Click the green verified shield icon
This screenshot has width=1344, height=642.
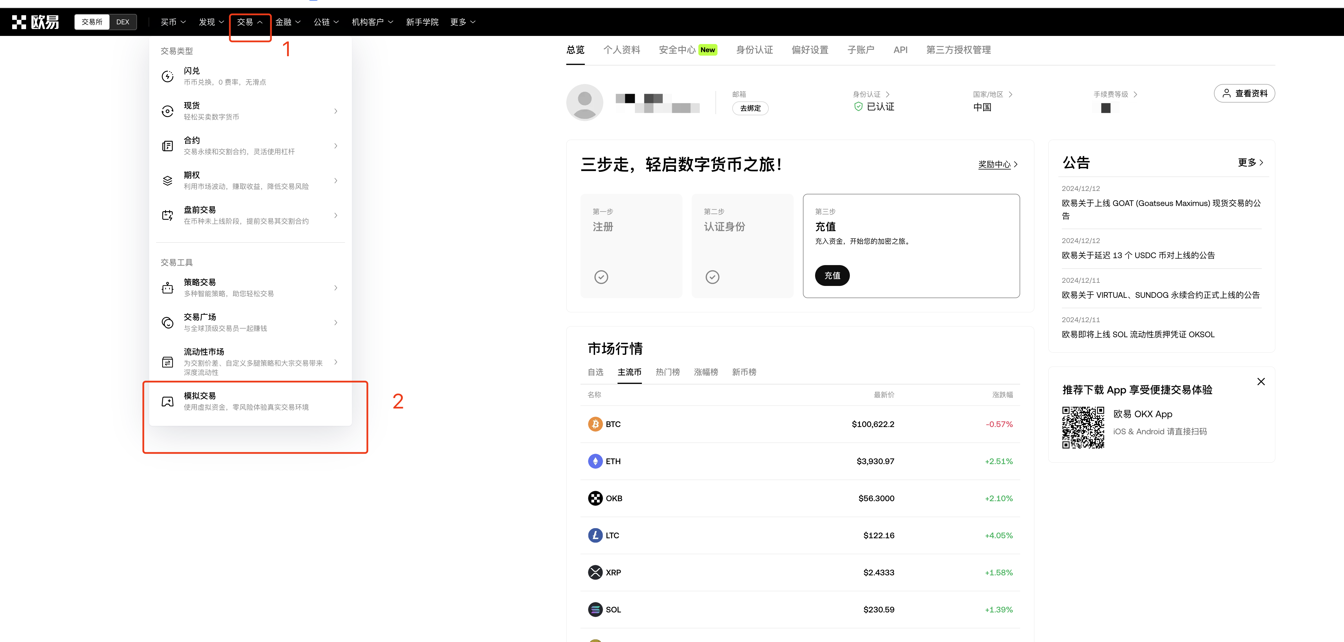coord(858,107)
